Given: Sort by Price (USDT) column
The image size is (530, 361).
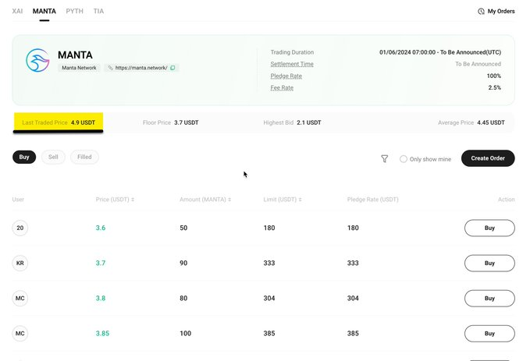Looking at the screenshot, I should coord(115,200).
